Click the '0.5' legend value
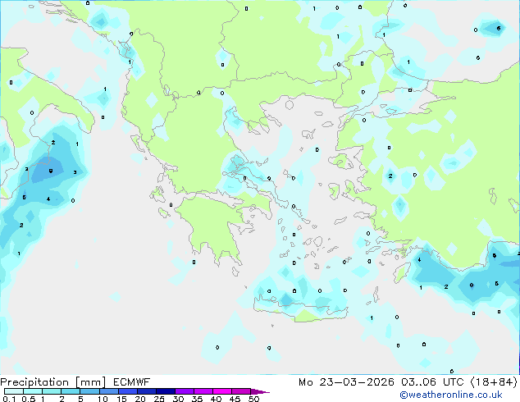 tap(28, 399)
